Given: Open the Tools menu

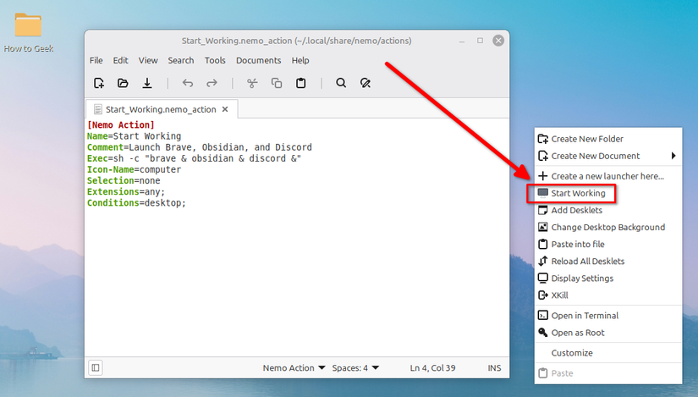Looking at the screenshot, I should tap(215, 60).
